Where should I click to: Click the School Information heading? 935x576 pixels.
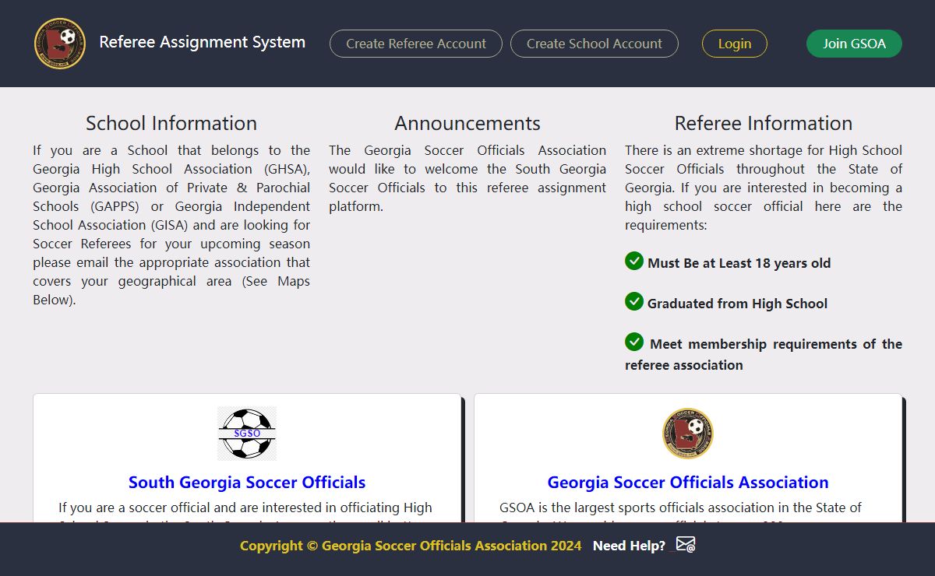click(x=171, y=123)
